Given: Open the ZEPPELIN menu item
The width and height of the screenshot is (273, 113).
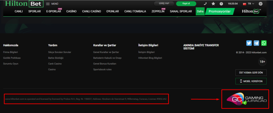Looking at the screenshot, I should 158,11.
